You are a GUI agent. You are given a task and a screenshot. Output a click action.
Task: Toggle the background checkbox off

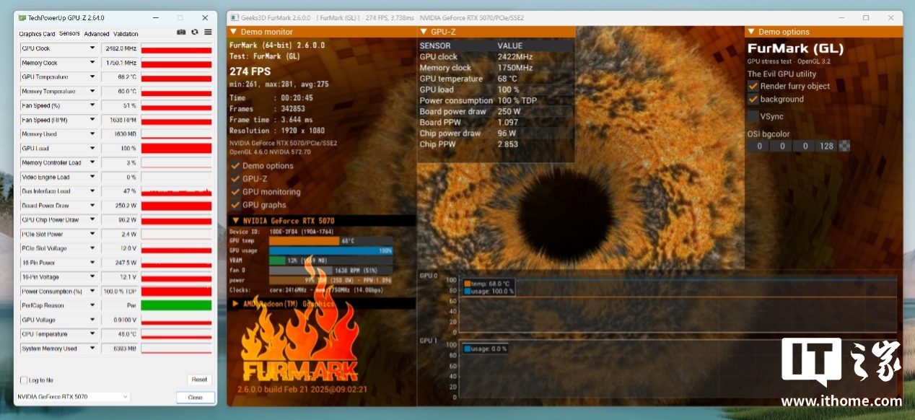point(753,100)
